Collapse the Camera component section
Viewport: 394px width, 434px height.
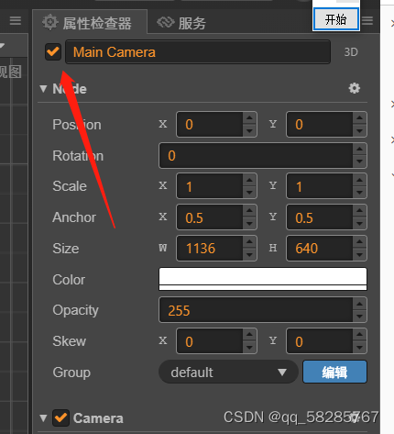click(x=43, y=418)
